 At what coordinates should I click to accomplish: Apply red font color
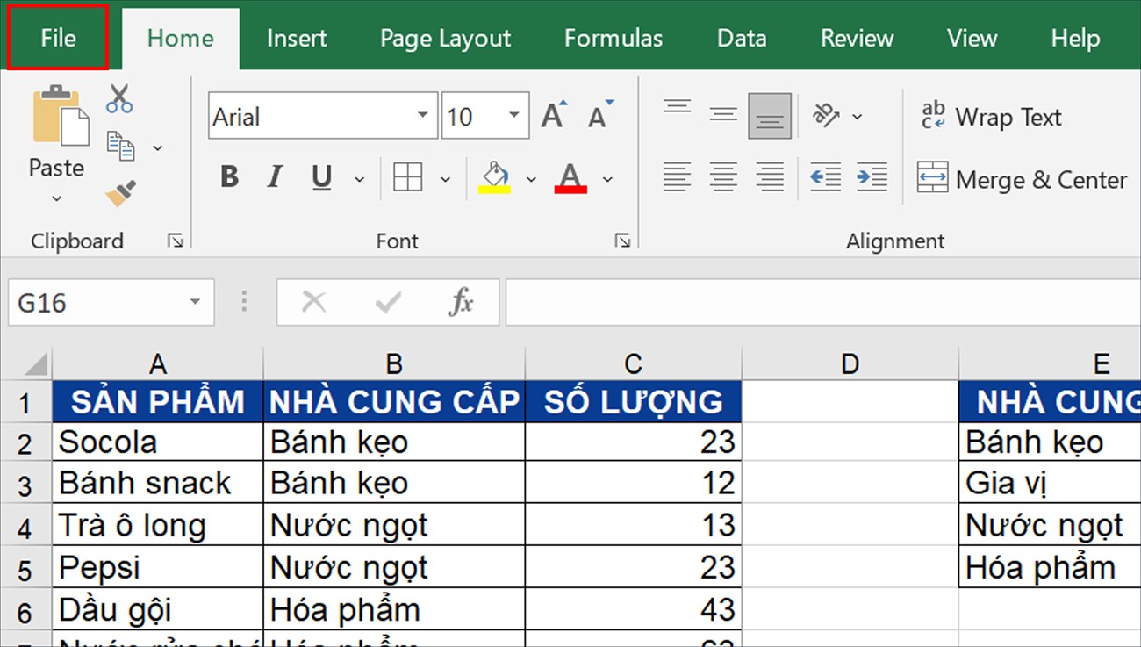pos(571,177)
